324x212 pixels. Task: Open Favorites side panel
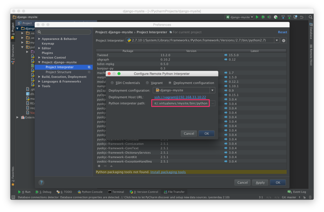coord(13,176)
